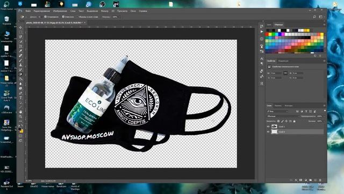Open the layer fill slider arrow
344x194 pixels.
coord(325,121)
